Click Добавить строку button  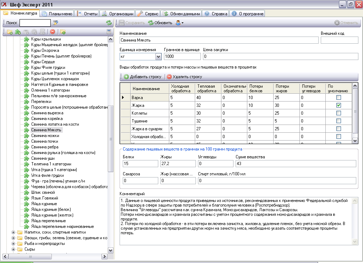click(x=143, y=77)
